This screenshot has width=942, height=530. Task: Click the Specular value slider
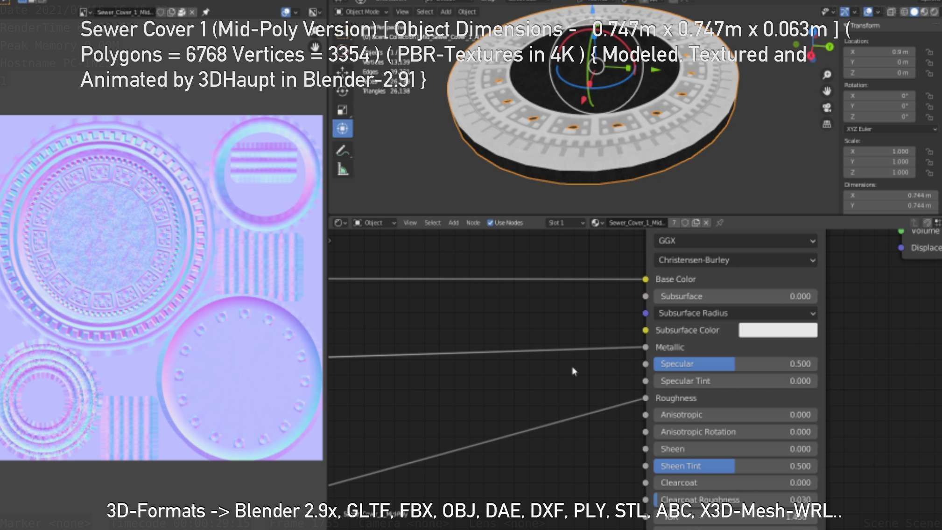735,364
